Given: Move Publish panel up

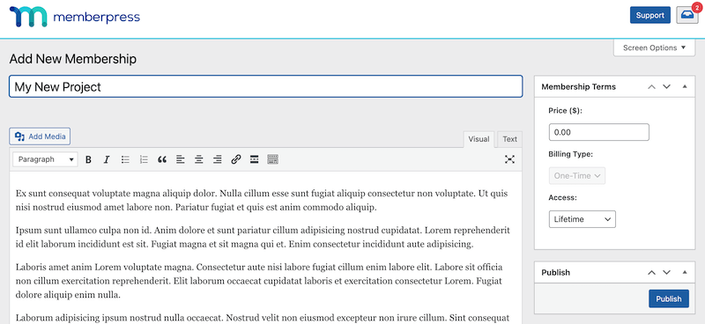Looking at the screenshot, I should (651, 272).
